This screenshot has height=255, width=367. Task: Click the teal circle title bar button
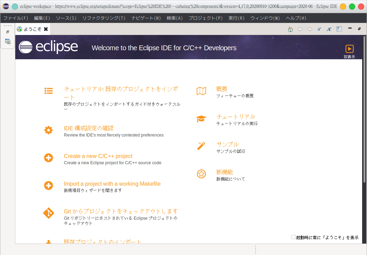click(15, 6)
